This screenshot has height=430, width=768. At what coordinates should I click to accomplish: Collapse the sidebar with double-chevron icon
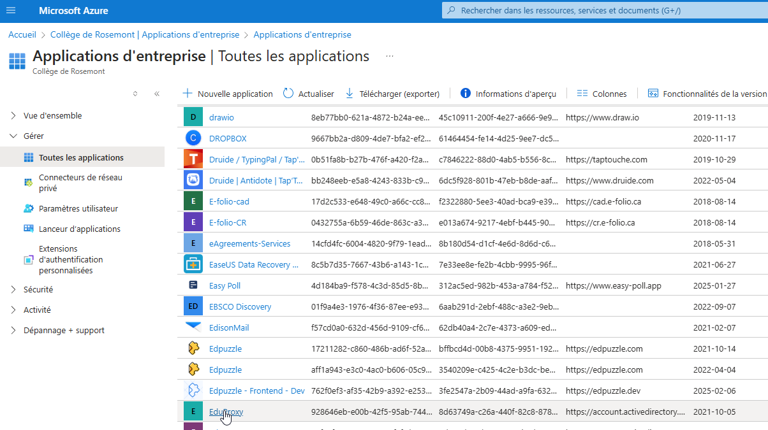click(x=156, y=94)
